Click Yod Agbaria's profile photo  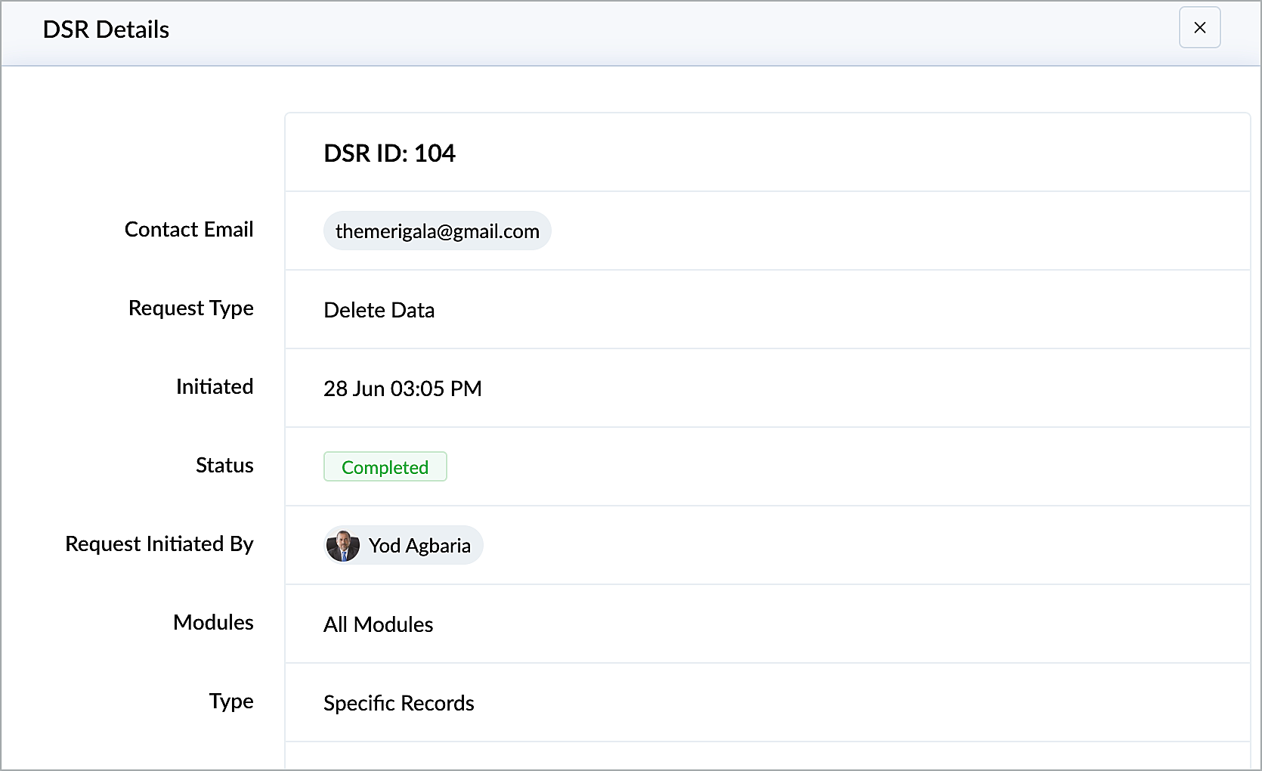[343, 545]
